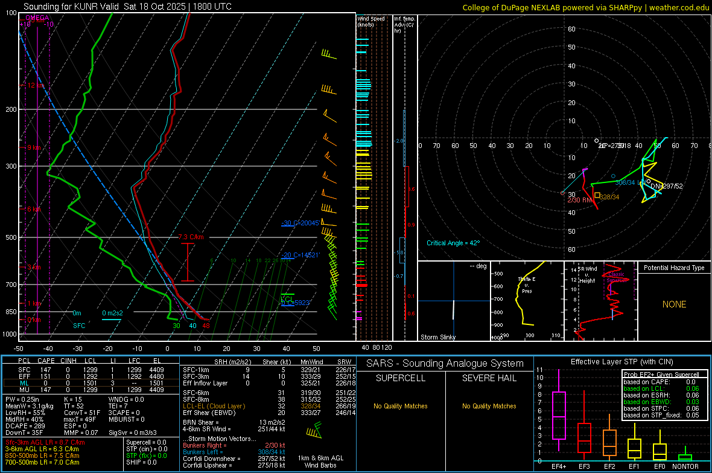The width and height of the screenshot is (712, 473).
Task: Select the 700-500mb LR = 7.0 C/km line
Action: [x=42, y=462]
